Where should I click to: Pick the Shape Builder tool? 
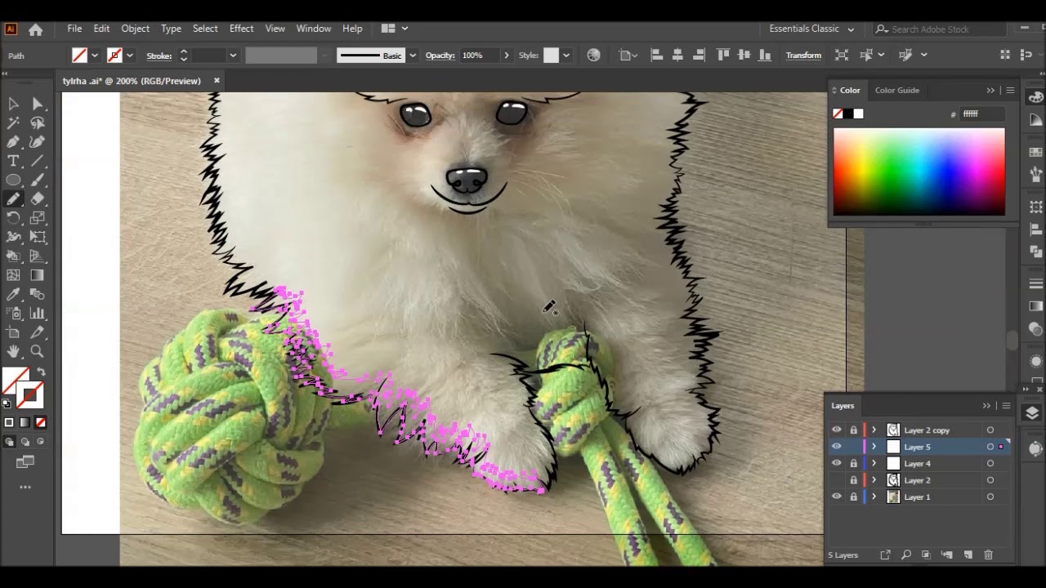[13, 256]
